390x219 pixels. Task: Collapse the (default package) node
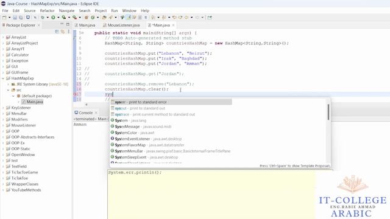(x=13, y=96)
